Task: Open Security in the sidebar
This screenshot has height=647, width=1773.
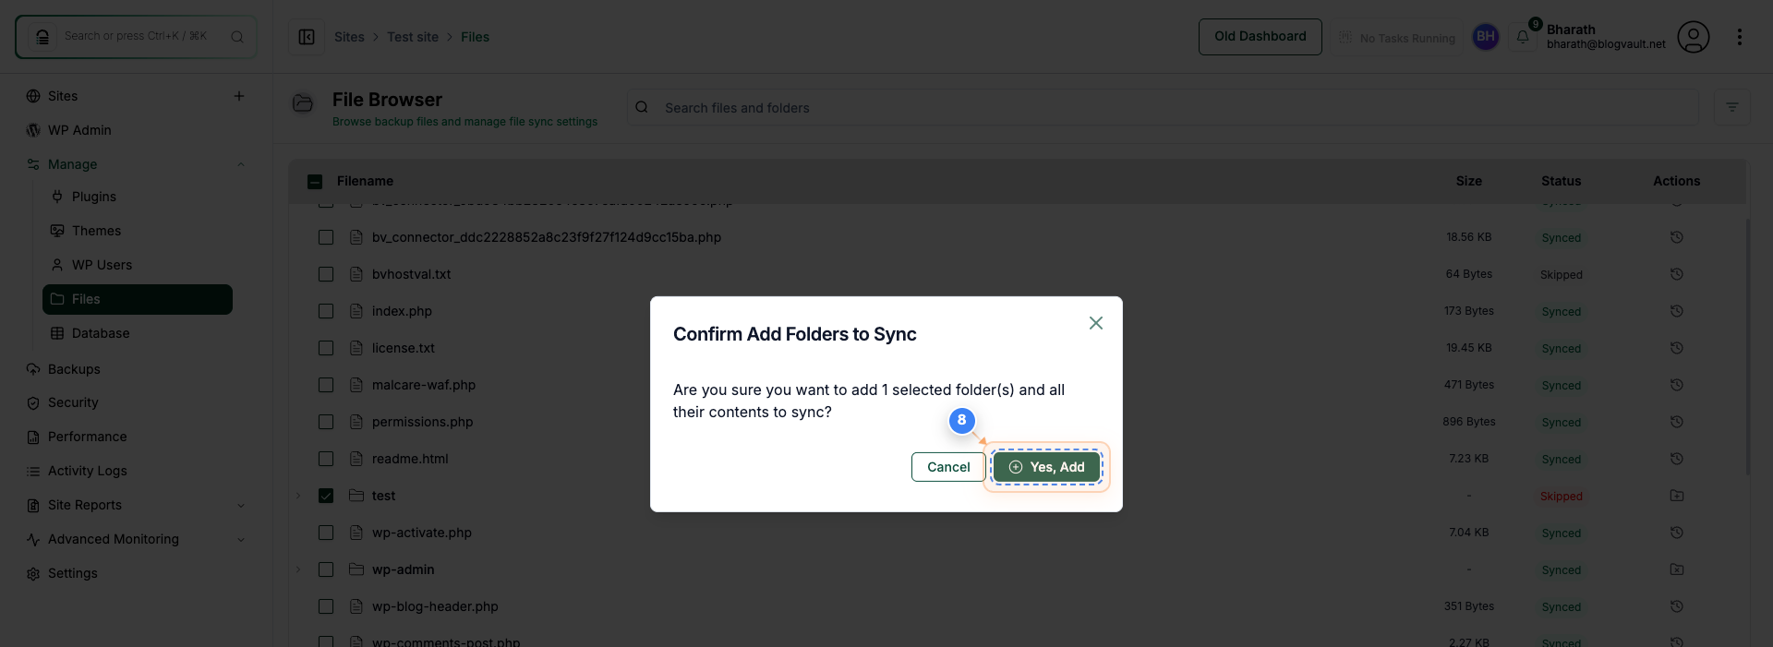Action: tap(73, 402)
